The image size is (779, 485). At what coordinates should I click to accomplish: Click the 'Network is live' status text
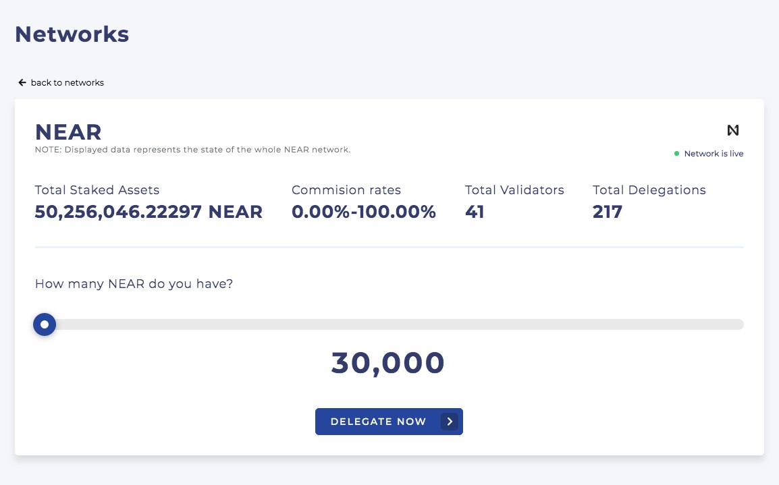click(x=714, y=153)
